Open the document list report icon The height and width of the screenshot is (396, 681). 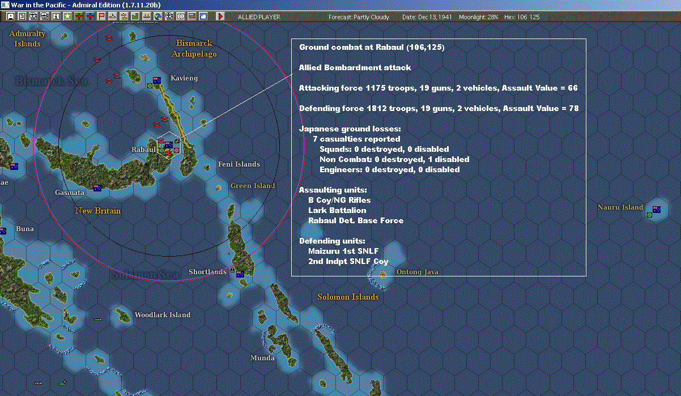22,17
